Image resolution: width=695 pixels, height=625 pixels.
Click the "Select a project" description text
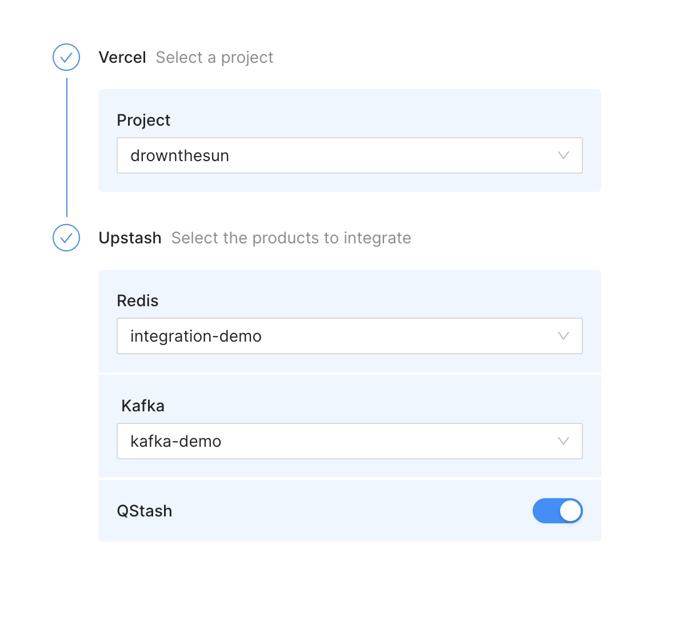click(x=214, y=58)
